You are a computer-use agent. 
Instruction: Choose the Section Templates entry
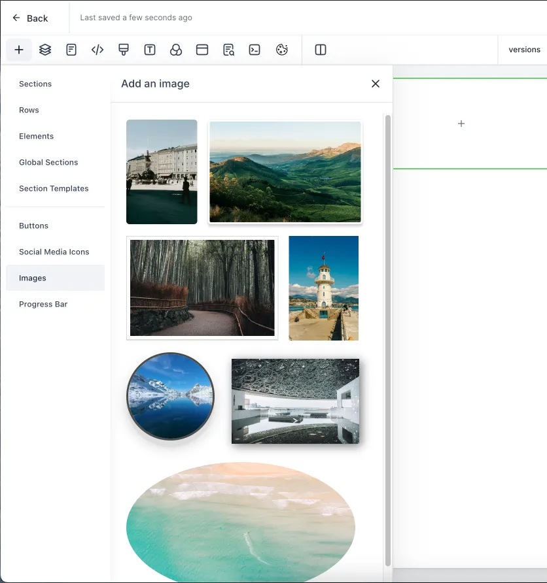(54, 188)
